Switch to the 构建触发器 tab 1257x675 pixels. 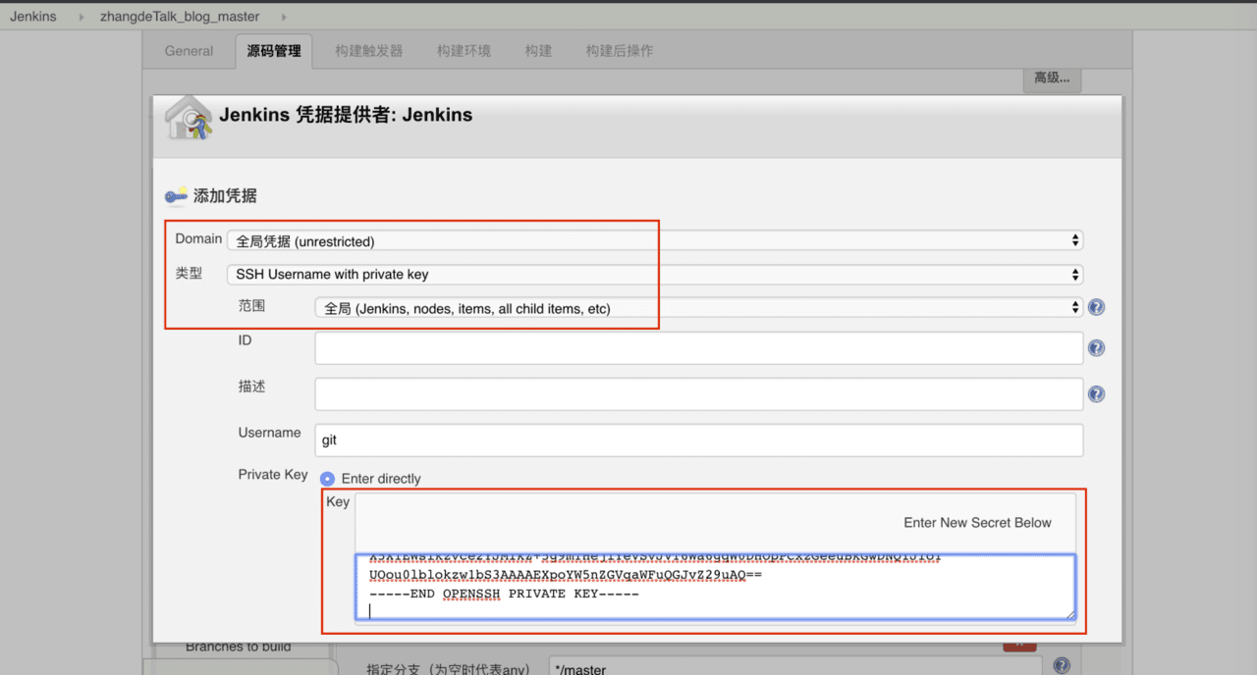368,51
